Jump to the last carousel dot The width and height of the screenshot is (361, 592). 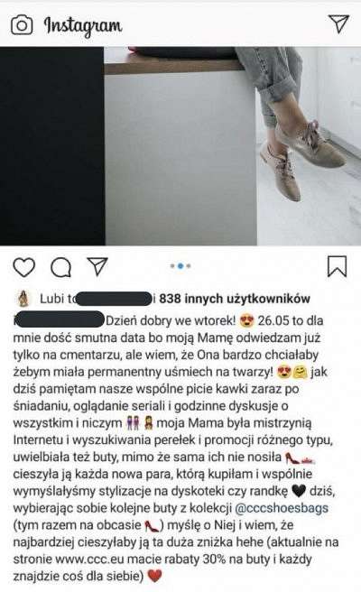(189, 266)
